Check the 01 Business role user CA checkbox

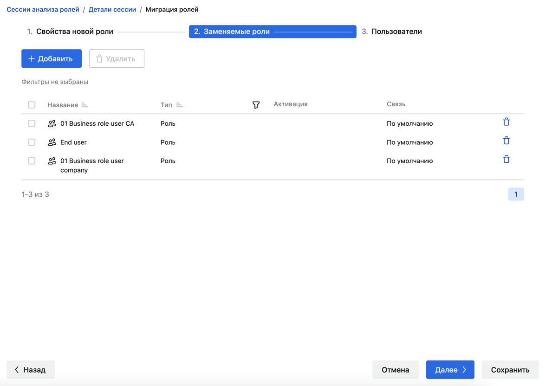32,123
